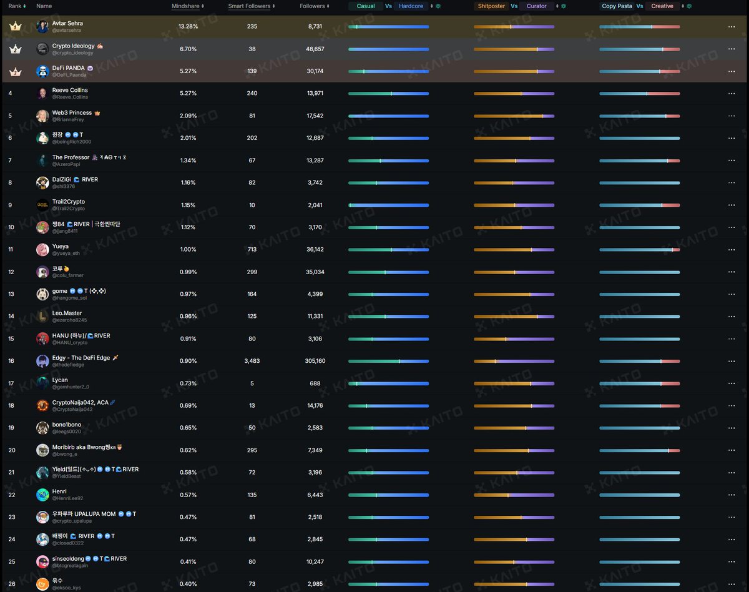Click sinseoldong's avatar
This screenshot has height=592, width=749.
coord(42,561)
